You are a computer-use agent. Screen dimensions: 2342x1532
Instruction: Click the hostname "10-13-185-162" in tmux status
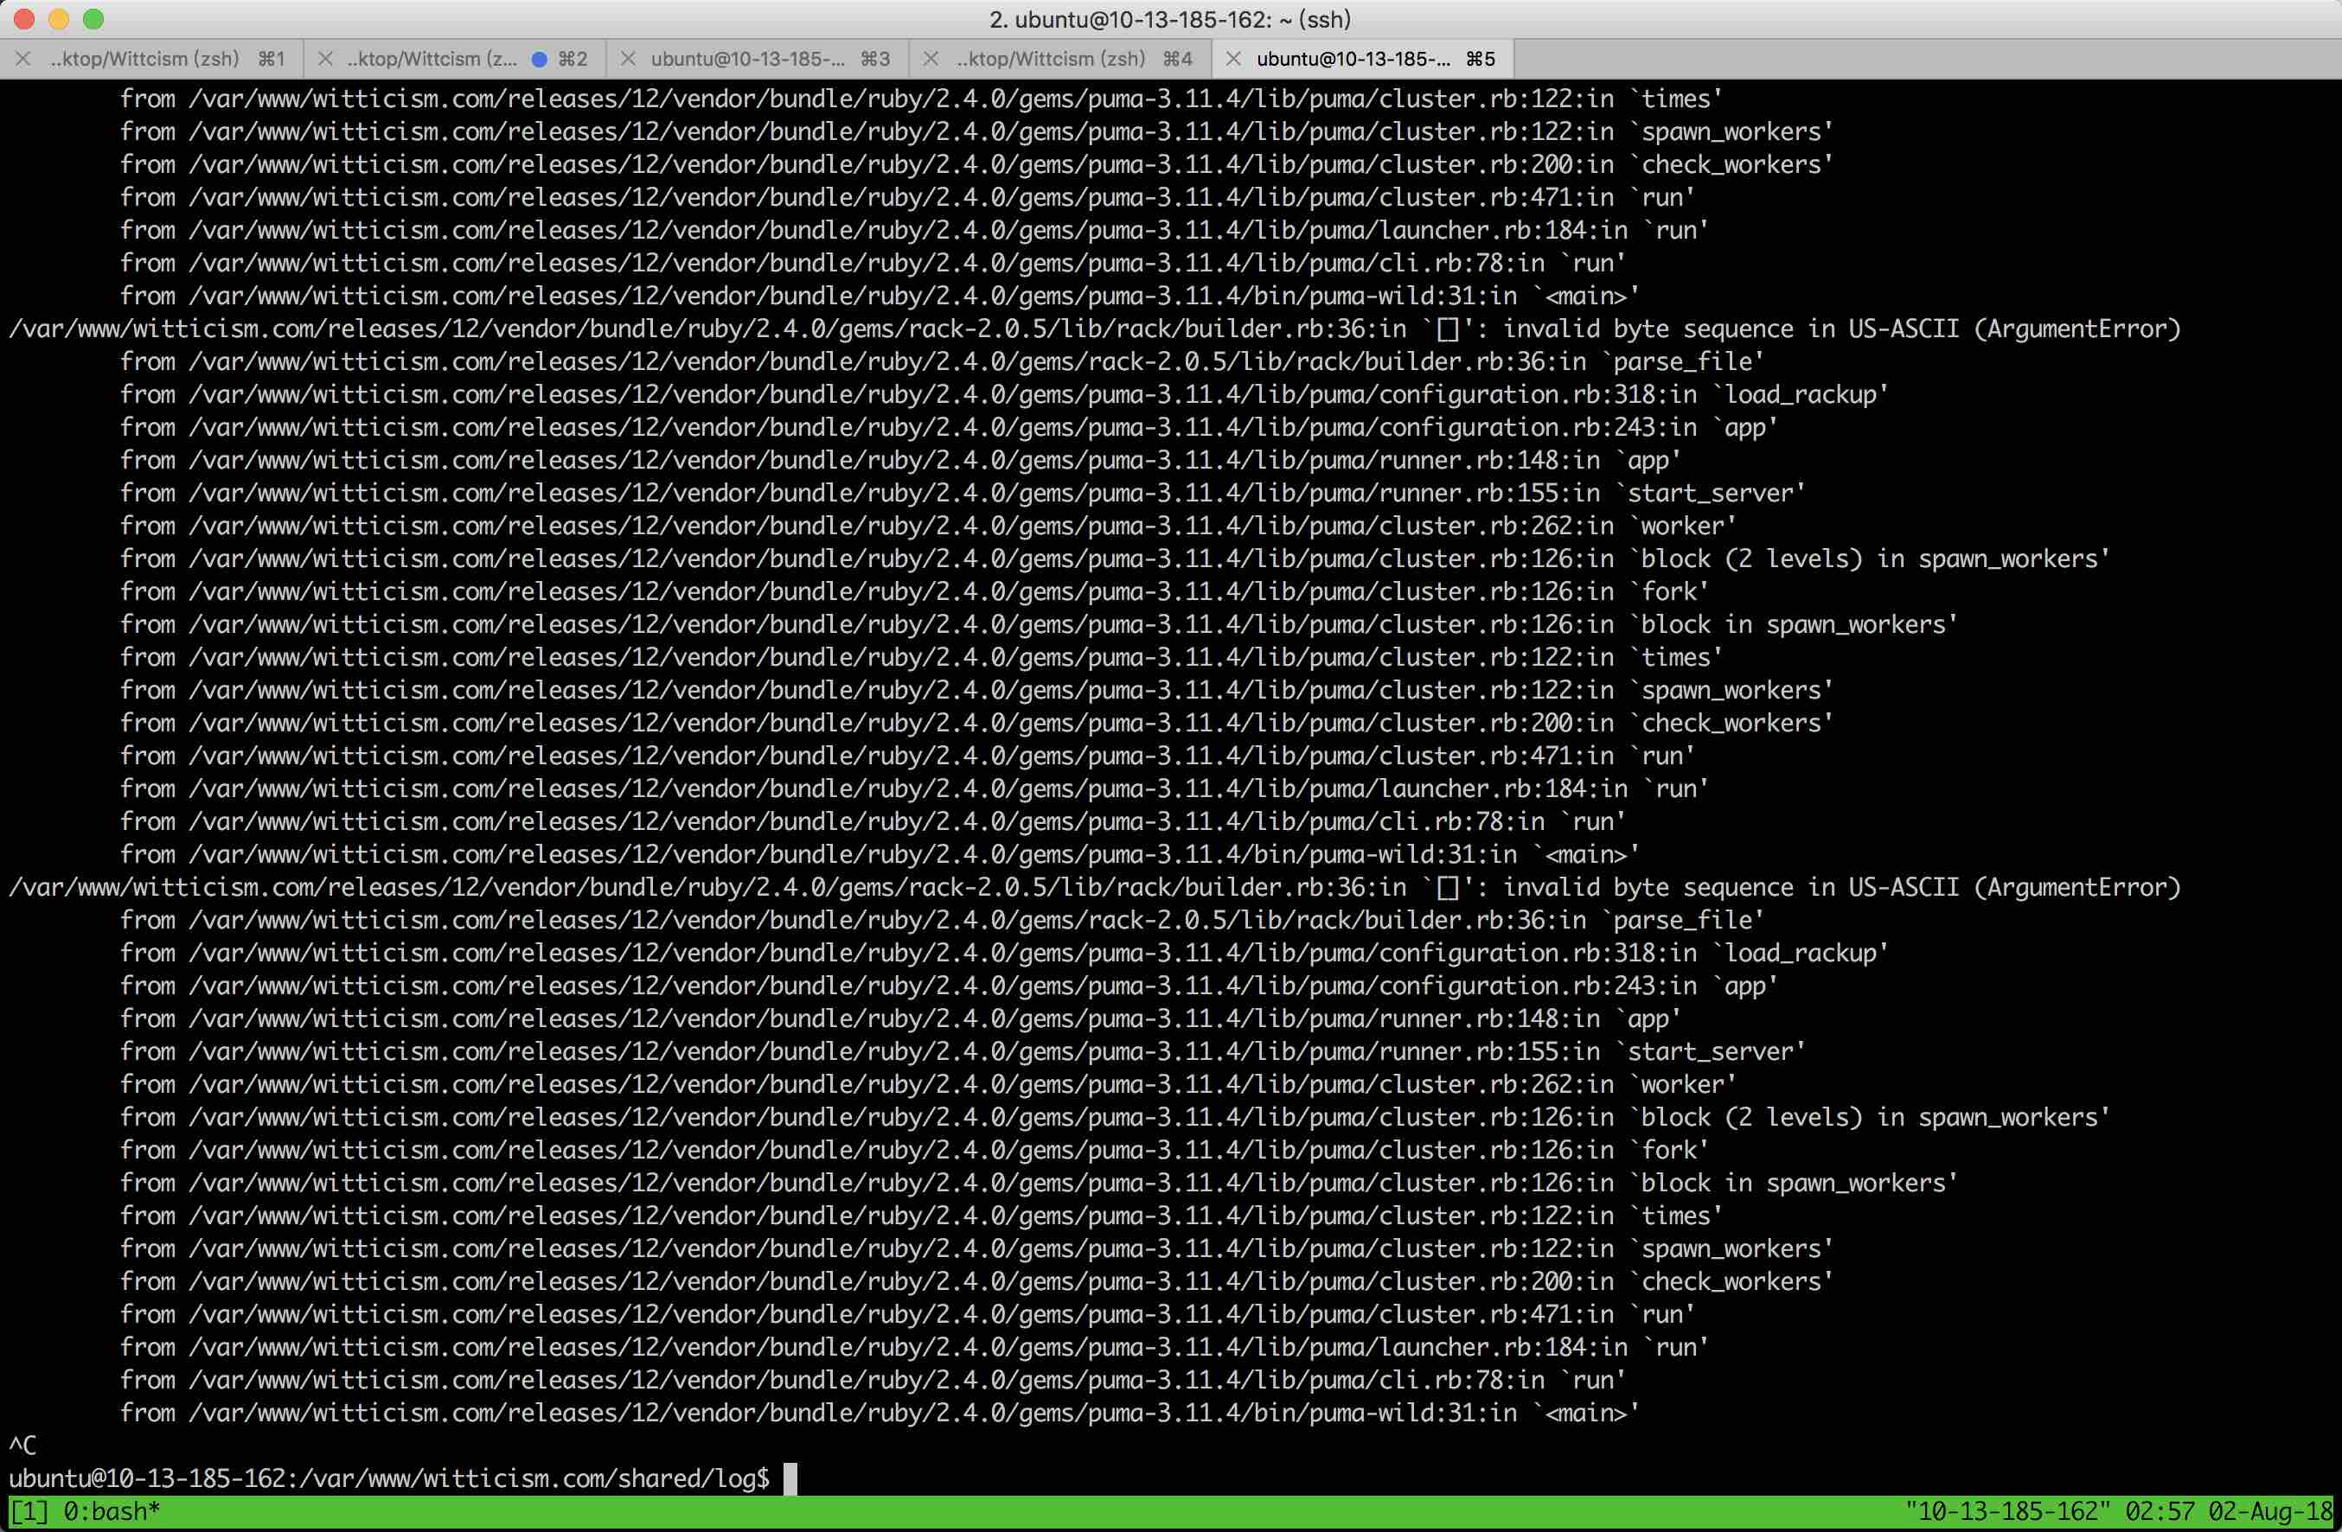pos(2007,1511)
